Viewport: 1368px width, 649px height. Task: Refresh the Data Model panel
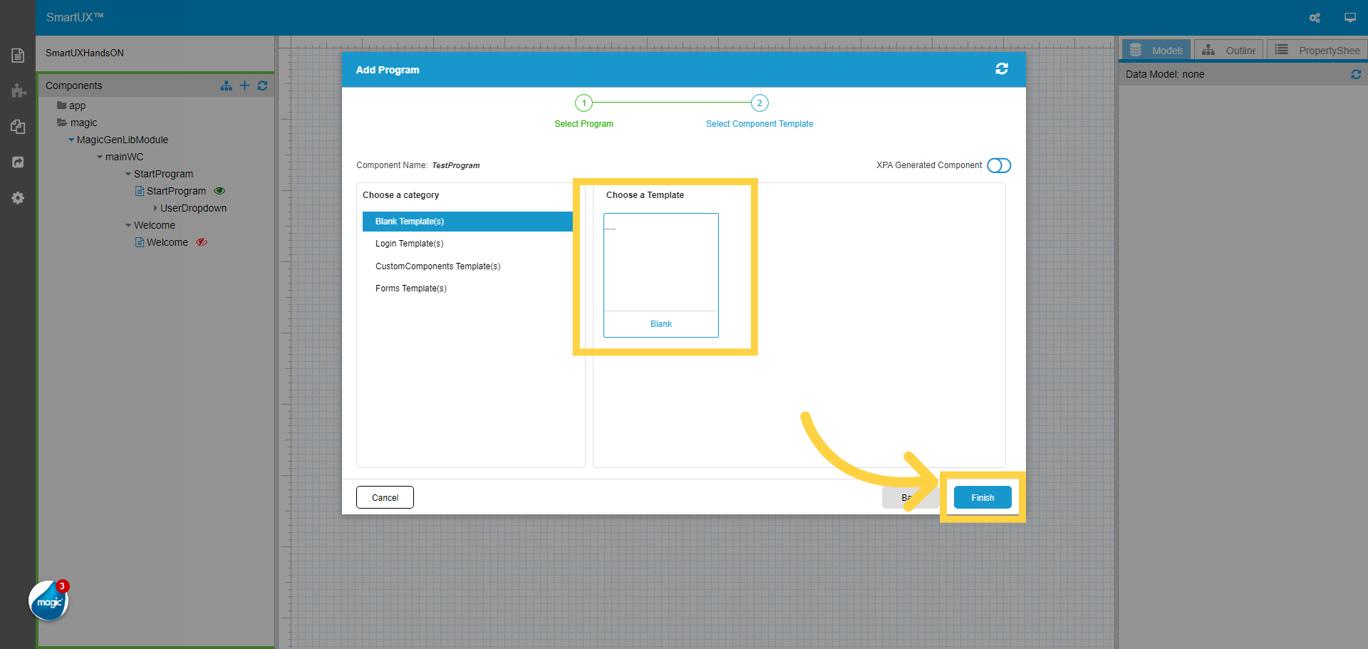pyautogui.click(x=1355, y=74)
